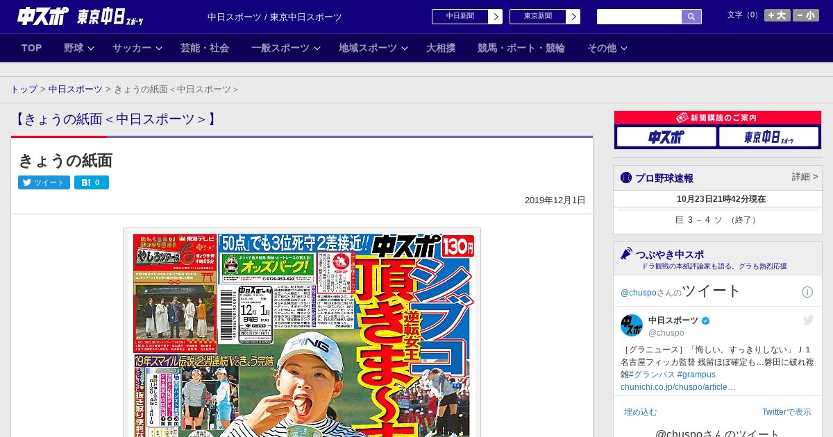Select the 巨 3 - 4 ソ score
This screenshot has width=833, height=437.
tap(717, 220)
